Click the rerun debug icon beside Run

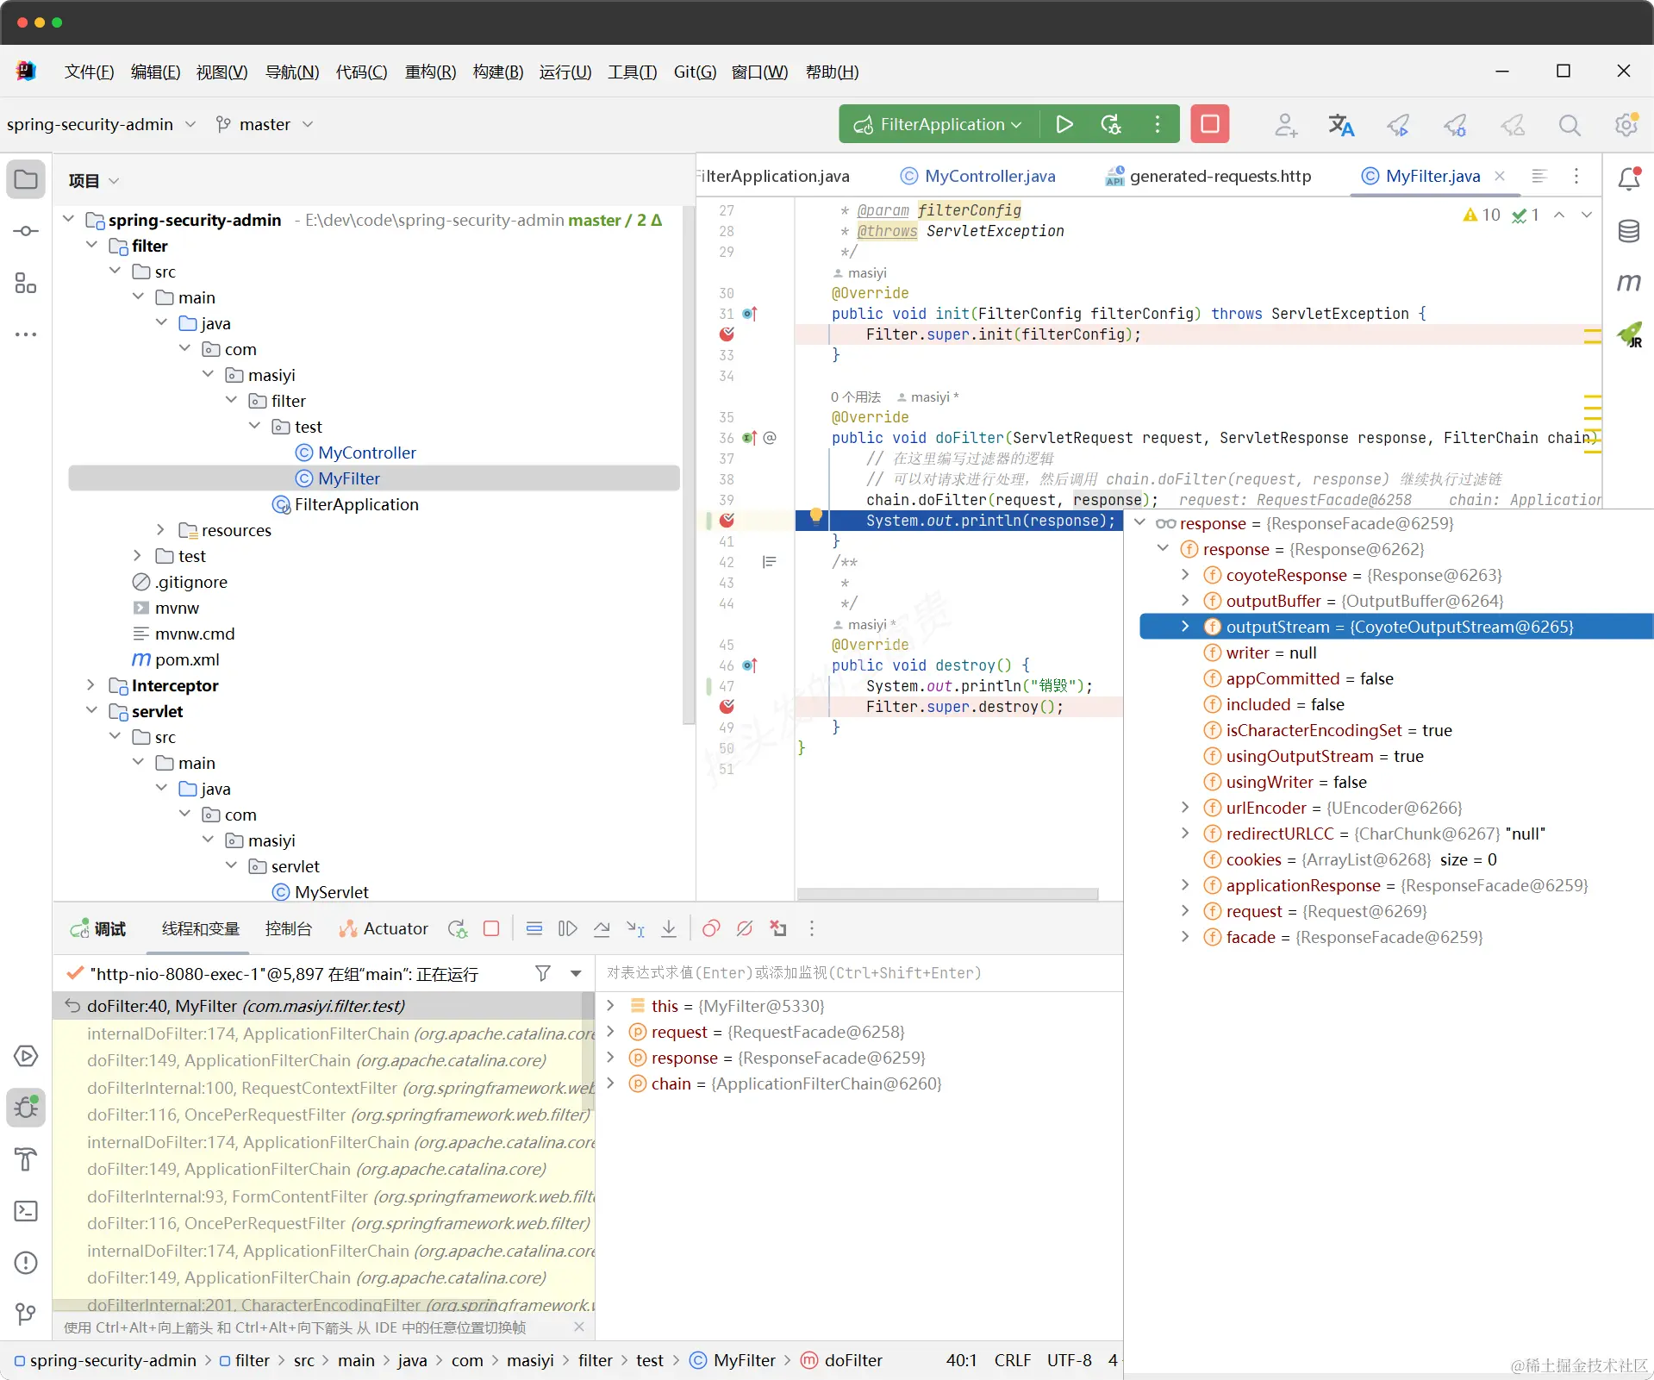click(x=1111, y=124)
